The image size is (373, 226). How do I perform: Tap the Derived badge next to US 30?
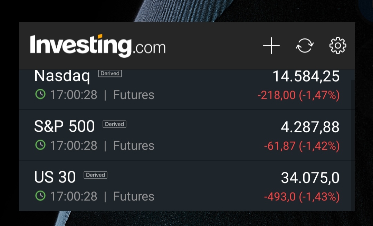pos(95,175)
